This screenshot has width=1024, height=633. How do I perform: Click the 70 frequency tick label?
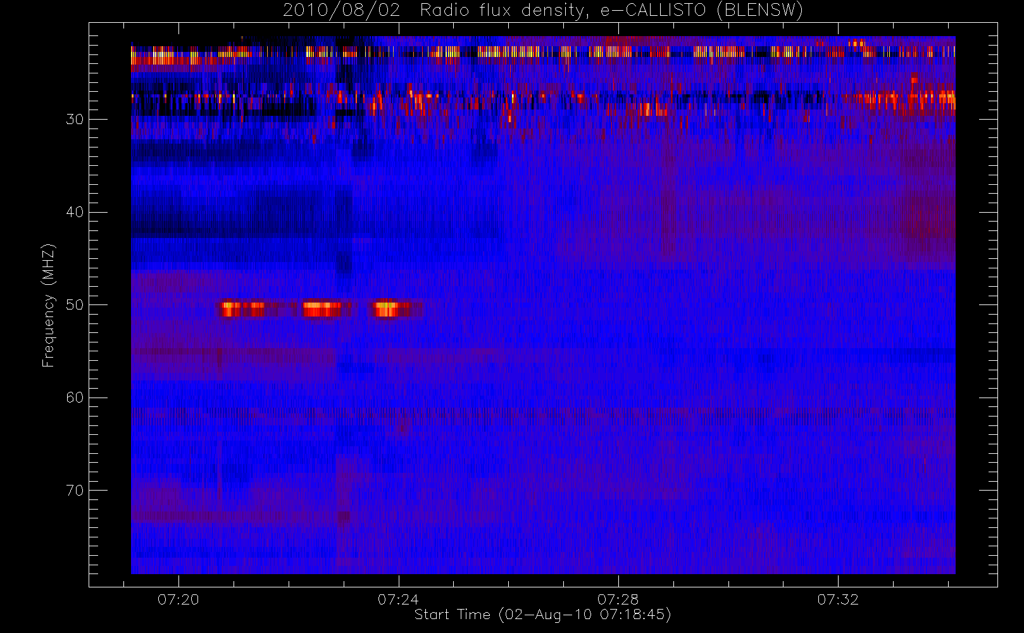pos(75,490)
